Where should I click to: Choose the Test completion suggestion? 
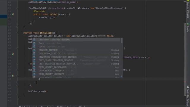click(x=76, y=43)
